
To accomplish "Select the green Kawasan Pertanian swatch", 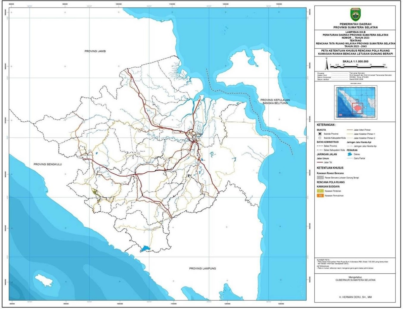I will click(x=320, y=190).
